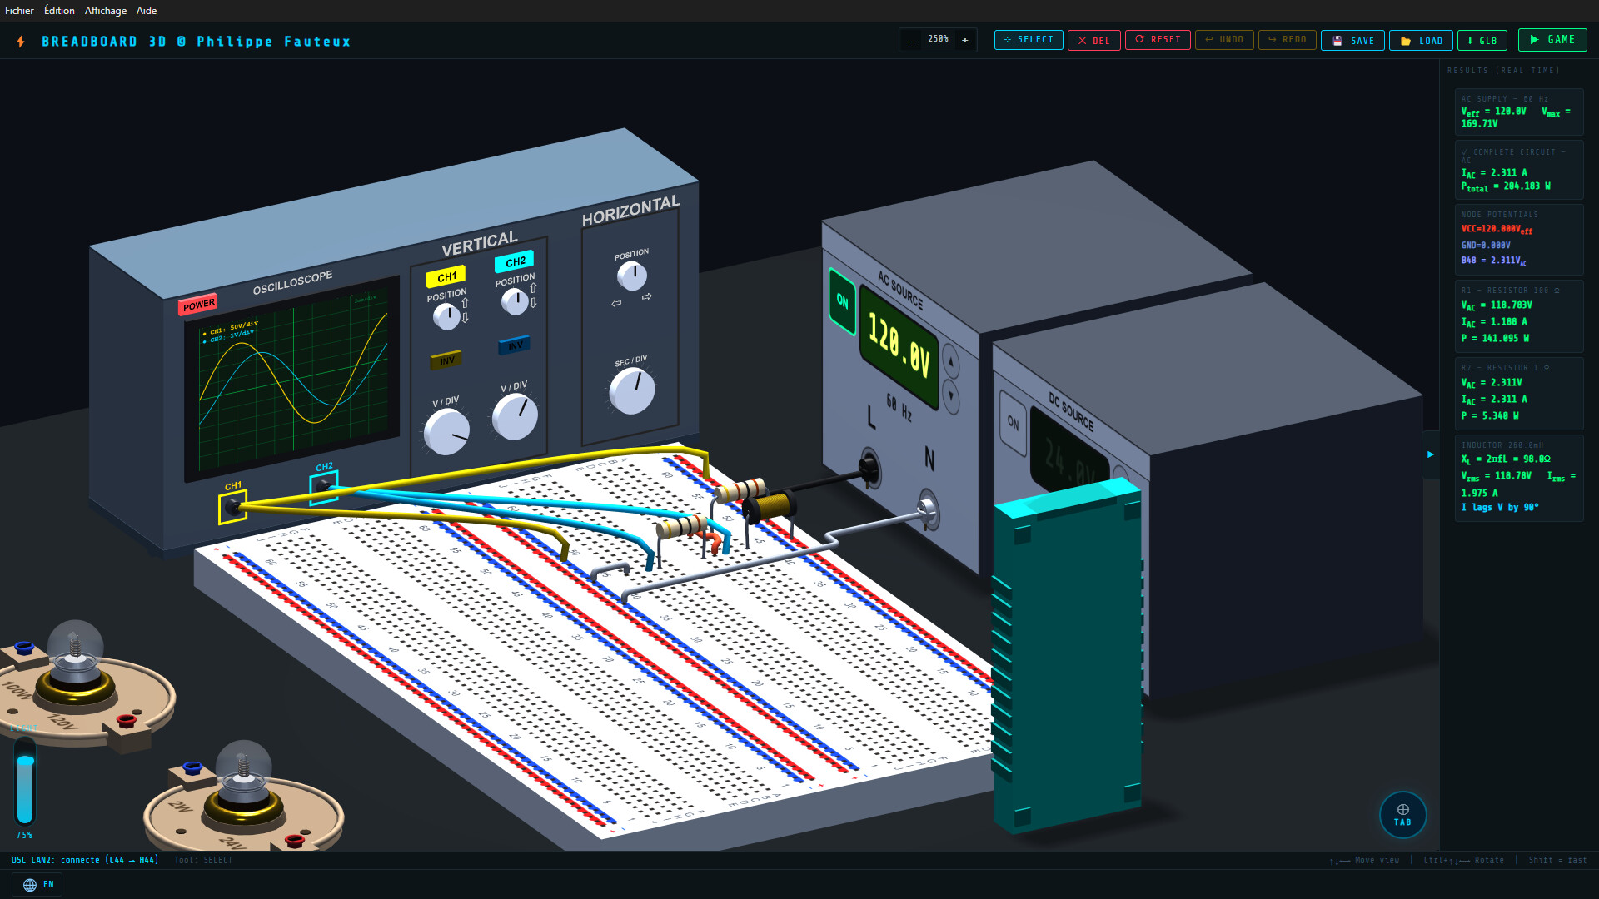Activate the SELECT tool
1599x899 pixels.
[x=1028, y=40]
